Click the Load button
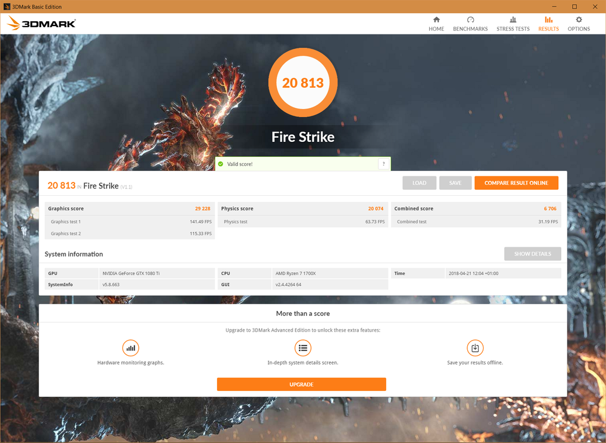This screenshot has width=606, height=443. [x=419, y=182]
